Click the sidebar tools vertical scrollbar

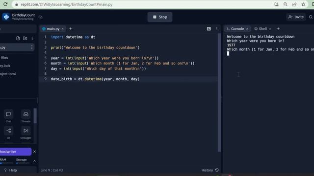[x=35, y=116]
